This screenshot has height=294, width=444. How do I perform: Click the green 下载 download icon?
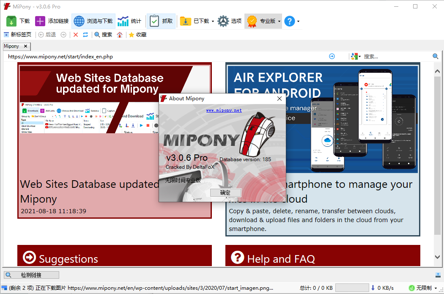[x=11, y=21]
